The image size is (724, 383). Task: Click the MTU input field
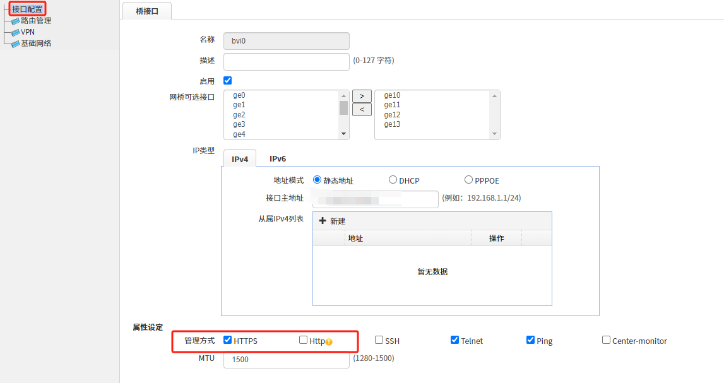pos(286,360)
